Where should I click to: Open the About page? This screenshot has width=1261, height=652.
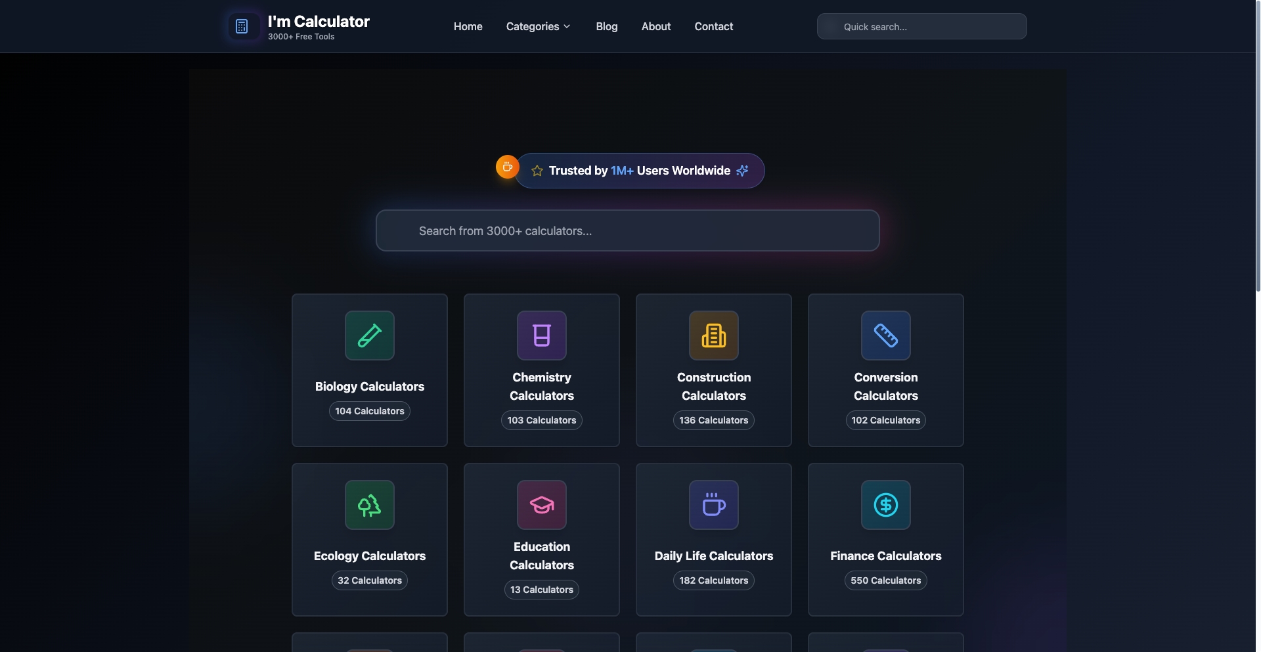[x=655, y=26]
